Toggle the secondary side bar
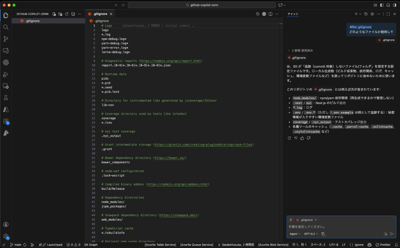This screenshot has height=248, width=400. pos(395,5)
